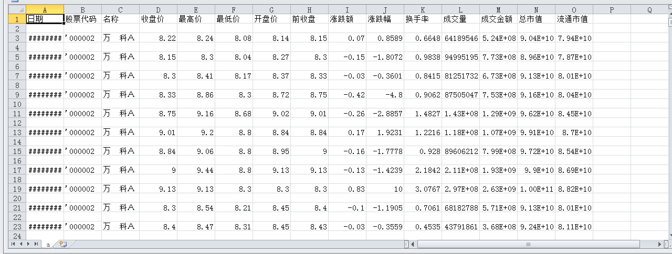This screenshot has width=672, height=254.
Task: Select the 总市值 header cell
Action: (x=536, y=19)
